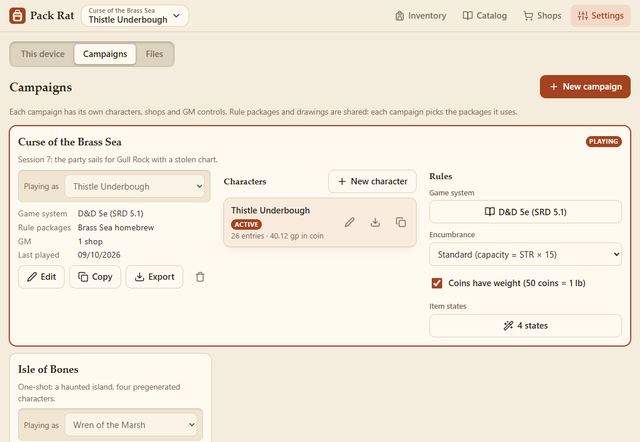
Task: Copy the Curse of the Brass Sea campaign
Action: tap(95, 277)
